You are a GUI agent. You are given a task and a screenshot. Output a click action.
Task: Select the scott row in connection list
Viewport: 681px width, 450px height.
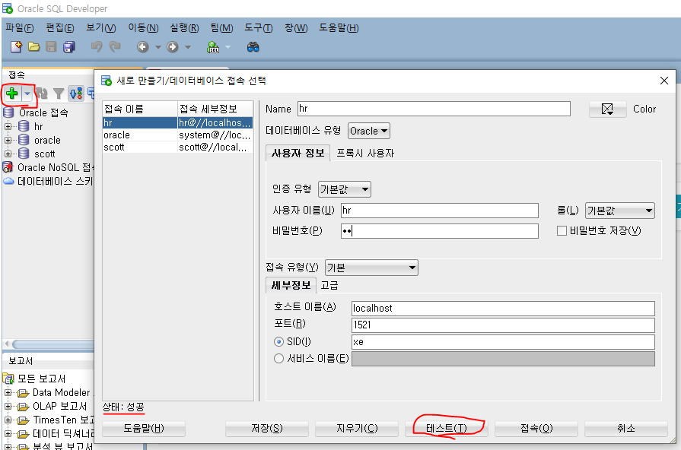[x=177, y=147]
